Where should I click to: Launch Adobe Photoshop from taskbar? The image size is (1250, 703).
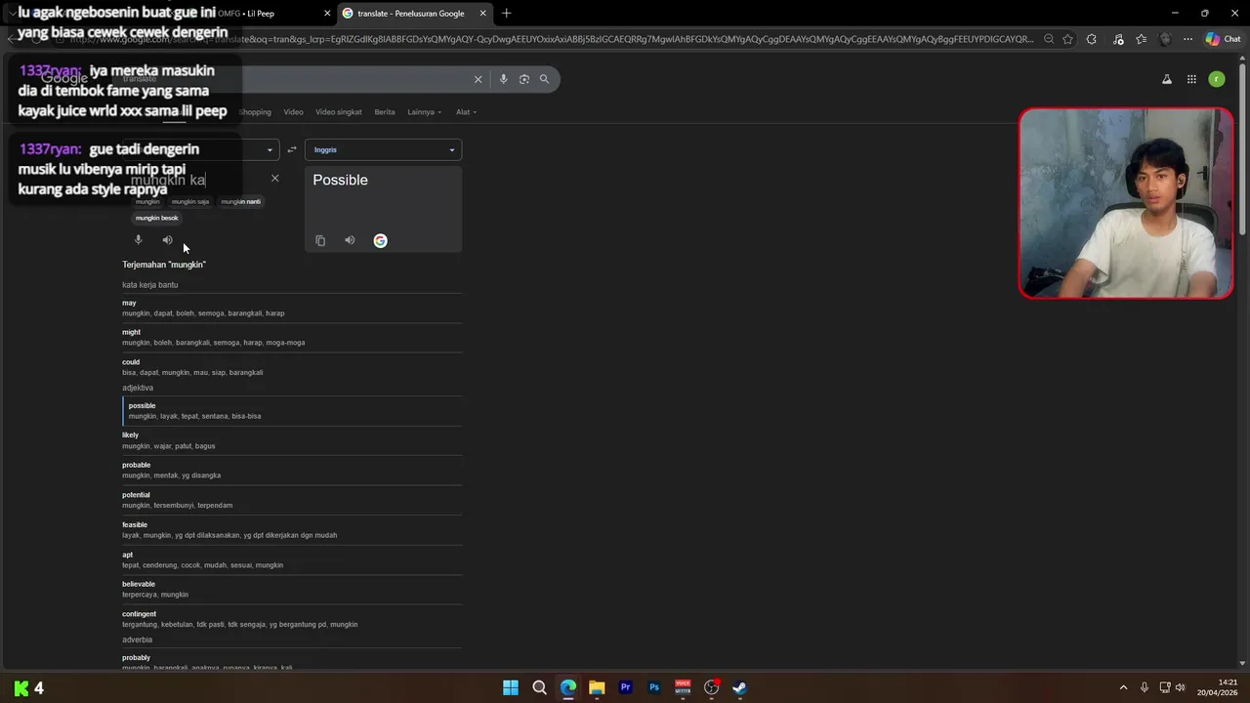654,687
